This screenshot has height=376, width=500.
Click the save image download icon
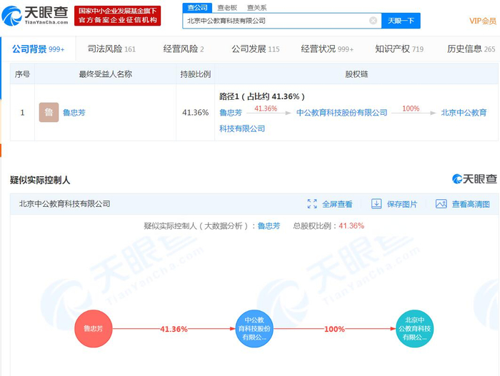376,204
